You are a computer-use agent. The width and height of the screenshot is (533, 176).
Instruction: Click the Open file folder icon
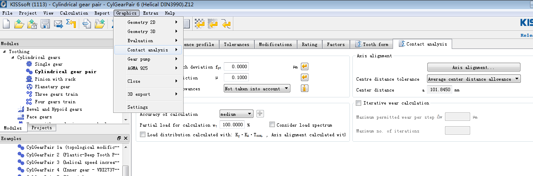click(x=19, y=24)
